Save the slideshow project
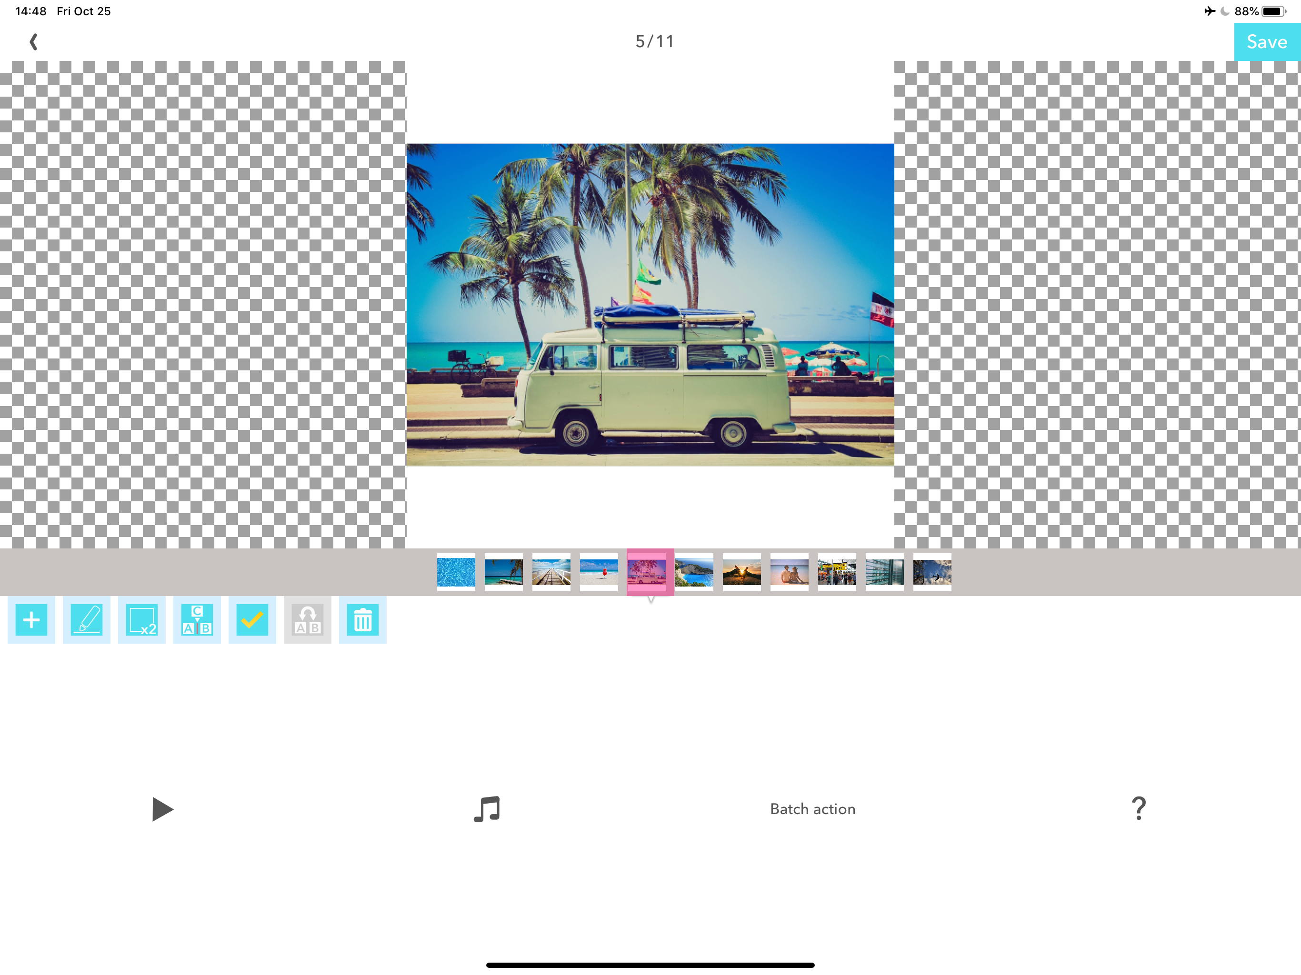Image resolution: width=1301 pixels, height=975 pixels. coord(1267,42)
